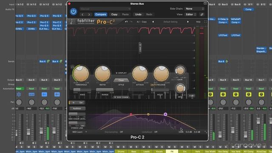Open the Side Chain None dropdown

point(195,8)
